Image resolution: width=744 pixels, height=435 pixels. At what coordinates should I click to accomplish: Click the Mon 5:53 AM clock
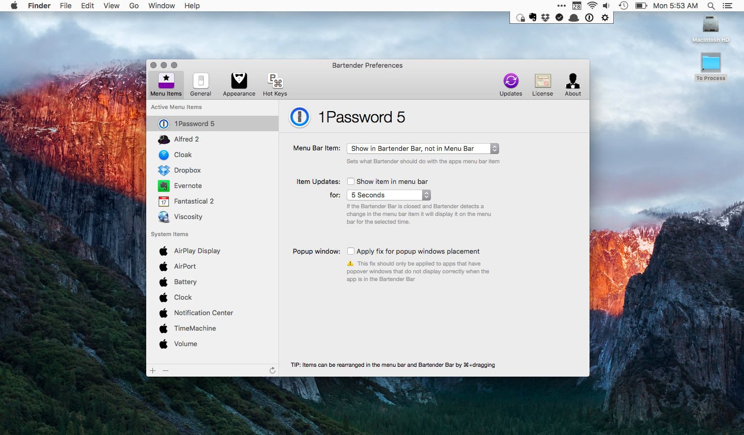pos(675,6)
